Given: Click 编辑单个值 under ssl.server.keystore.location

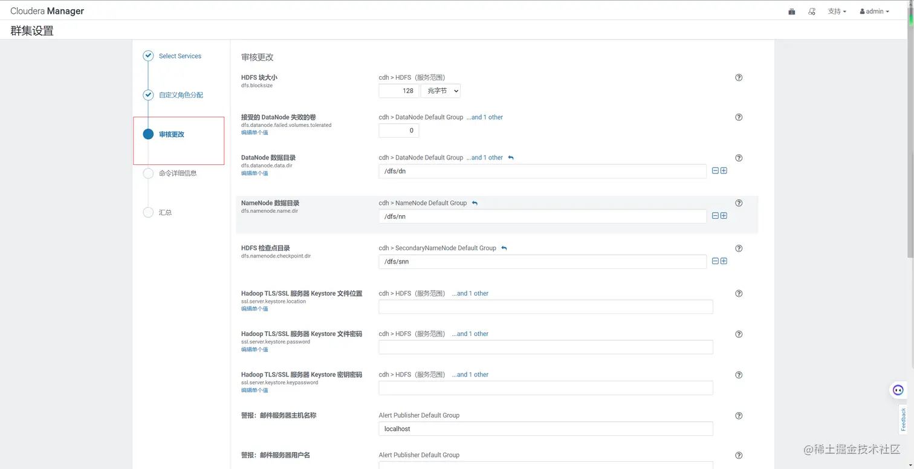Looking at the screenshot, I should coord(254,309).
